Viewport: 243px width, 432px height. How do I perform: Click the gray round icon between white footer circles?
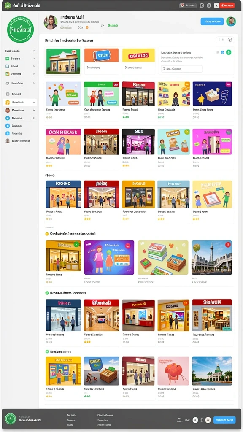(201, 420)
